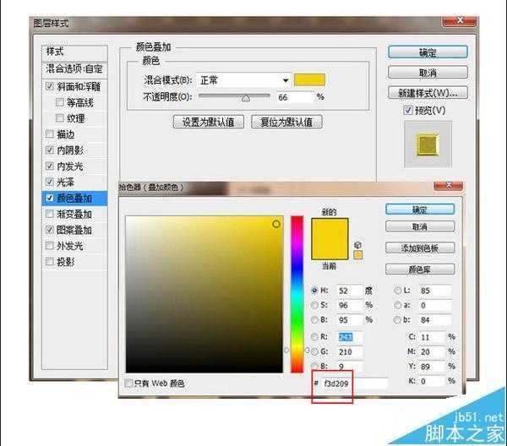Click the vertical hue spectrum slider
Screen dimensions: 507x446
tap(297, 294)
